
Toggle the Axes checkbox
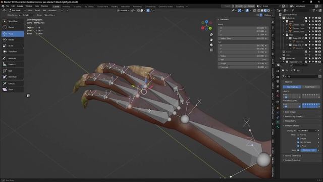coord(298,150)
